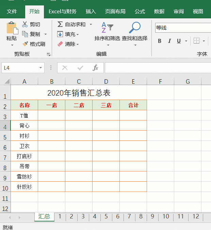211x230 pixels.
Task: Click inside the formula bar input
Action: tap(158, 68)
